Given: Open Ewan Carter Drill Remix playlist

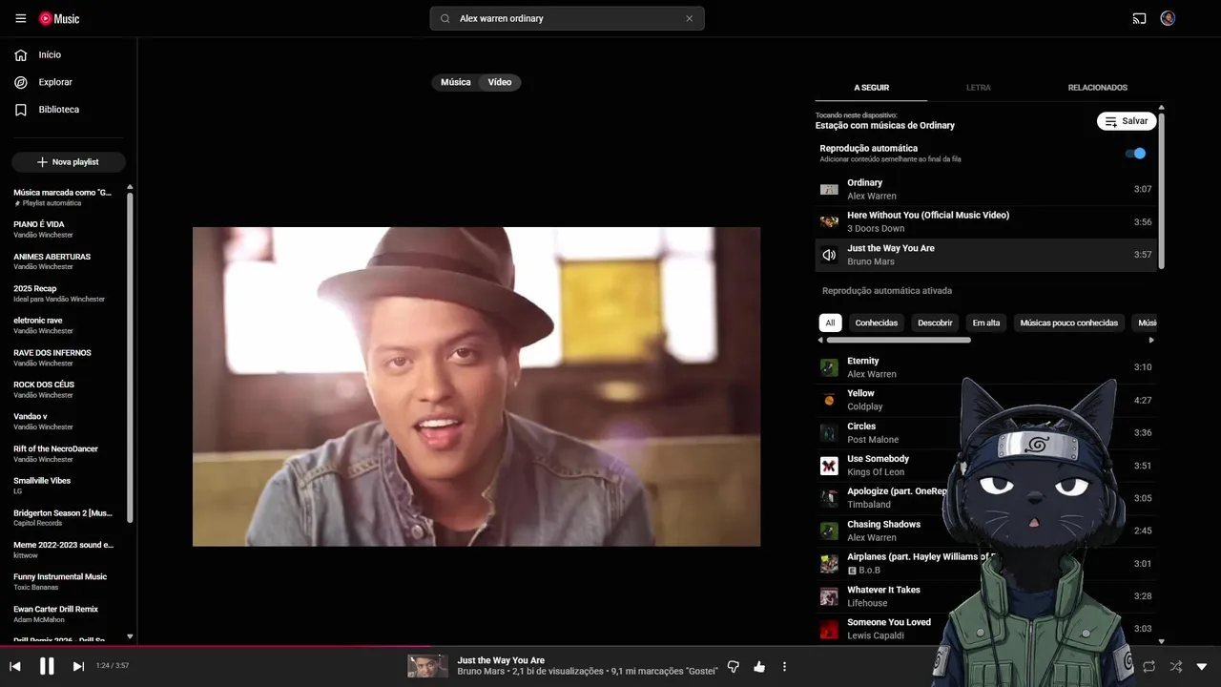Looking at the screenshot, I should click(x=67, y=614).
